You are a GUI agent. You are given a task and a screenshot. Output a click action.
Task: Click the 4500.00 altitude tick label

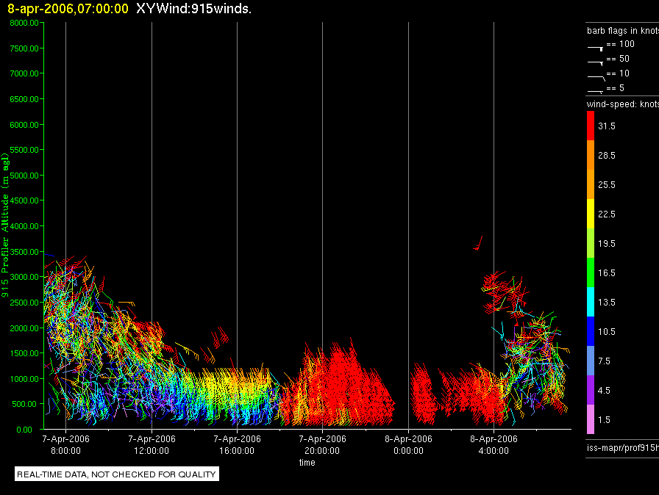tap(24, 200)
